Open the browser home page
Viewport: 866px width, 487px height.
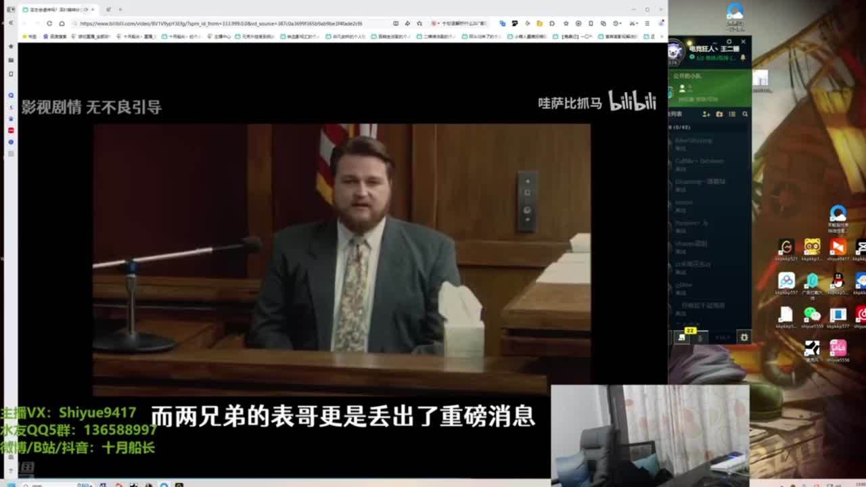point(62,23)
